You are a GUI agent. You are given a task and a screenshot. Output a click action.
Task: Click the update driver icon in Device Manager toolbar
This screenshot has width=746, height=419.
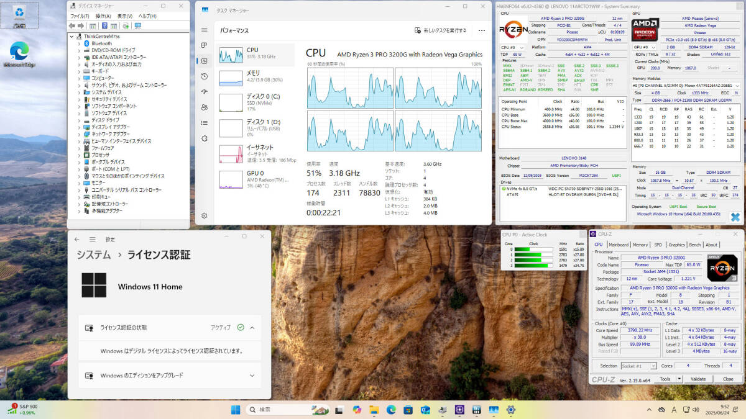(x=126, y=26)
